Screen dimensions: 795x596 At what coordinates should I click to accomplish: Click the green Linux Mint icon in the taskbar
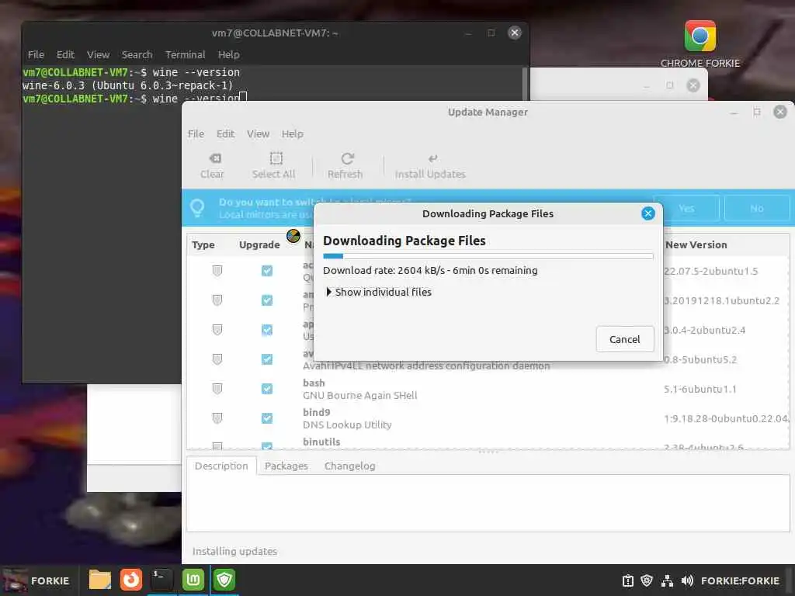click(193, 579)
